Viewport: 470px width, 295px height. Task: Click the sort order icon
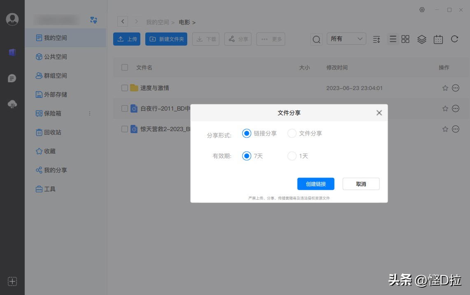tap(376, 39)
